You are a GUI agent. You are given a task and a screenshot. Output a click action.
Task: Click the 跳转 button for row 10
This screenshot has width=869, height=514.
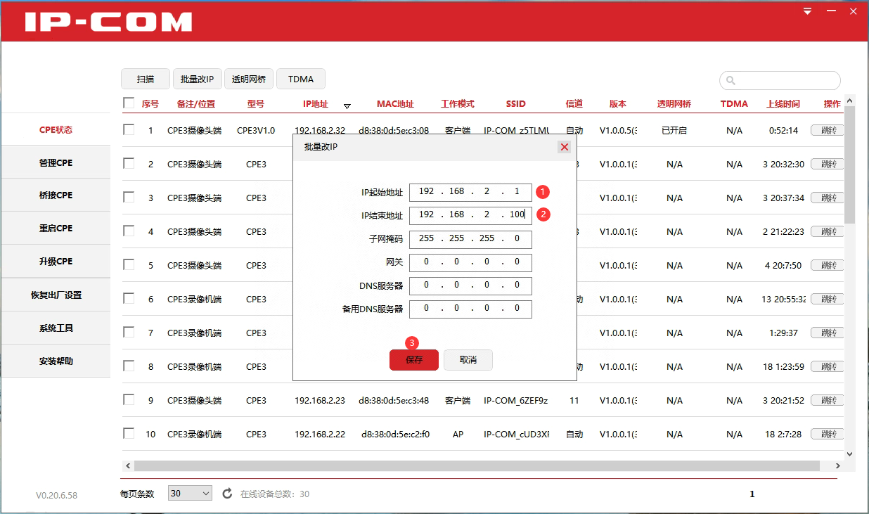[827, 434]
